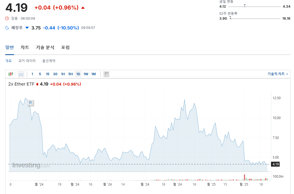Click the D dividend marker on chart
This screenshot has width=294, height=194.
(x=30, y=102)
